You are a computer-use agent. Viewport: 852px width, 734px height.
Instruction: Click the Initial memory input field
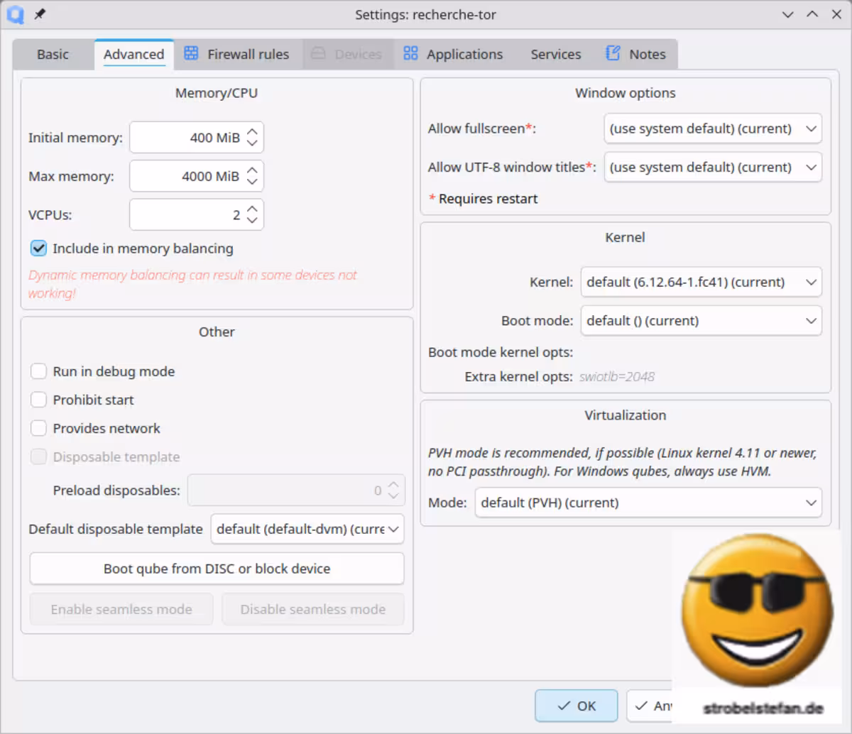tap(185, 137)
